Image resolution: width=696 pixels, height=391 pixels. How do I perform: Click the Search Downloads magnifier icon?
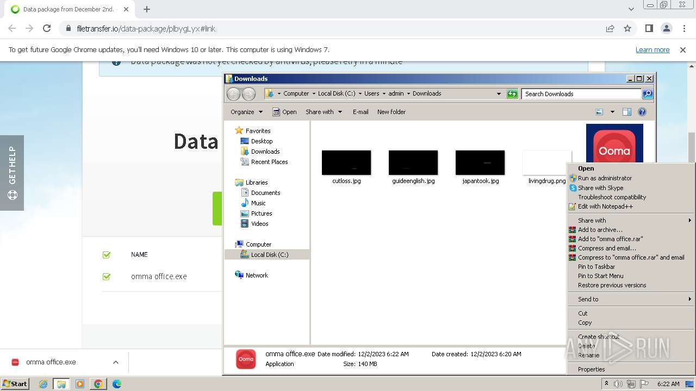pyautogui.click(x=647, y=94)
